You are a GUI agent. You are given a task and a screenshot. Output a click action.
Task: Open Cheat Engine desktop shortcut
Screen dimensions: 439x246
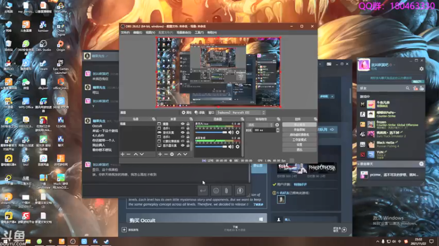(x=60, y=28)
